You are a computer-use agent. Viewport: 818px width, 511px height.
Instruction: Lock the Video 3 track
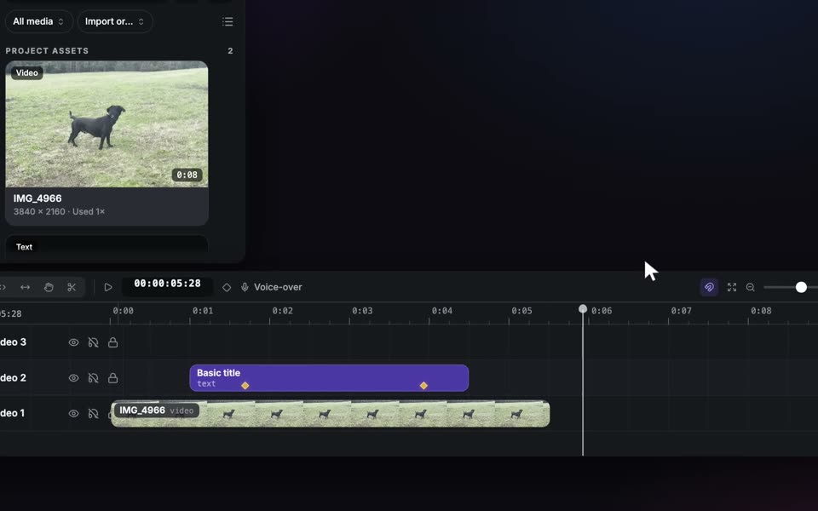tap(112, 342)
